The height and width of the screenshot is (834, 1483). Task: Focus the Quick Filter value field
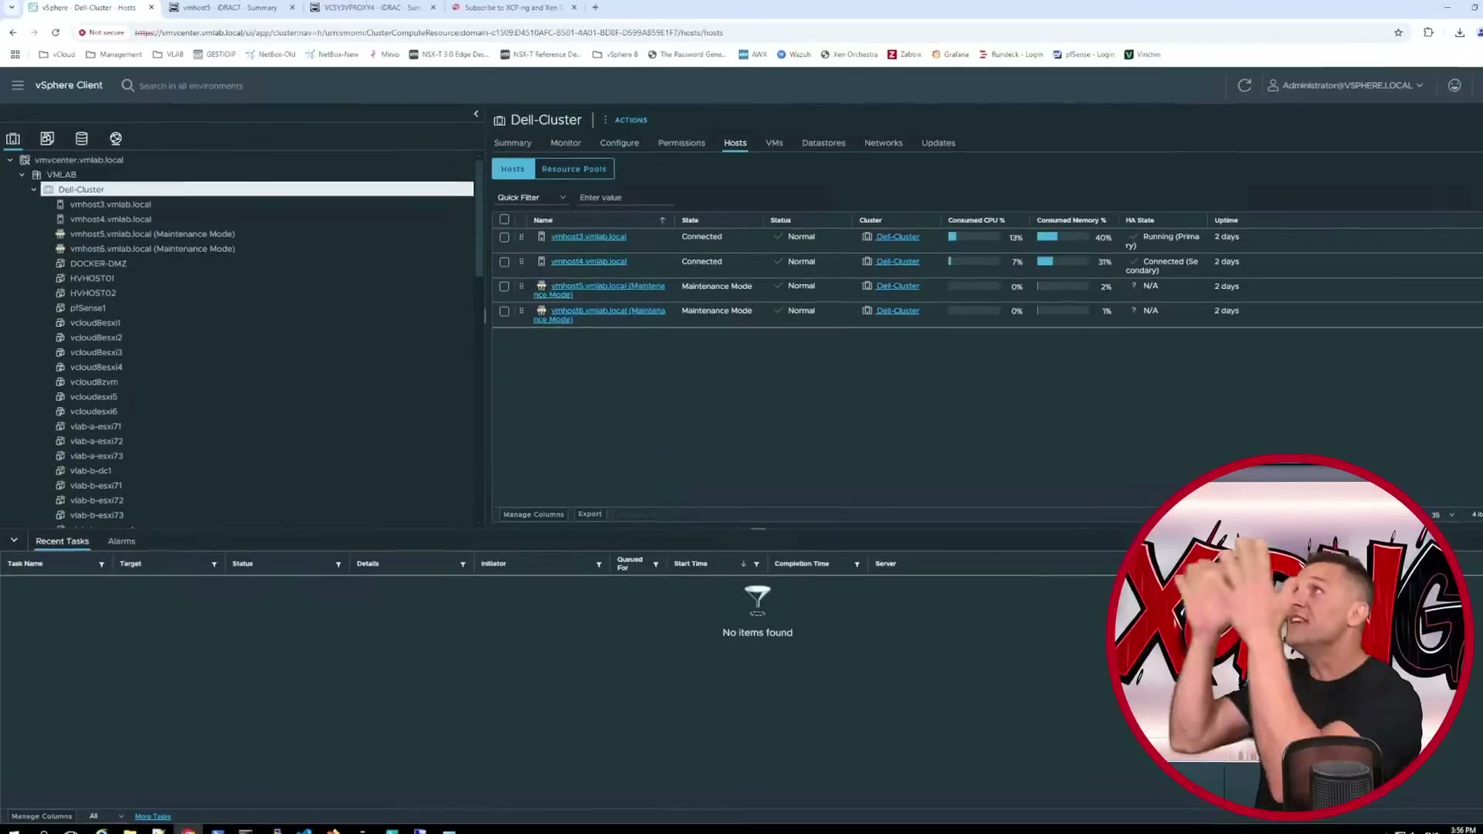tap(626, 198)
